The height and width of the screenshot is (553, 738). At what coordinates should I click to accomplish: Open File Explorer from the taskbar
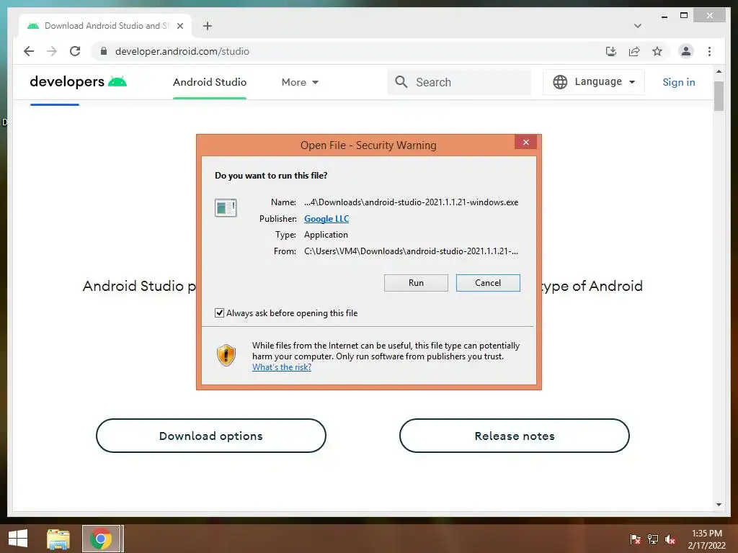(58, 539)
